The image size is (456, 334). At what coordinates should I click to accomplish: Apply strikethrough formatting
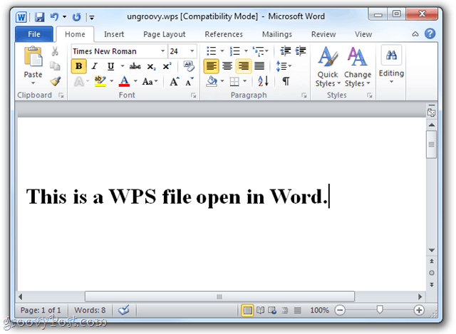coord(135,66)
